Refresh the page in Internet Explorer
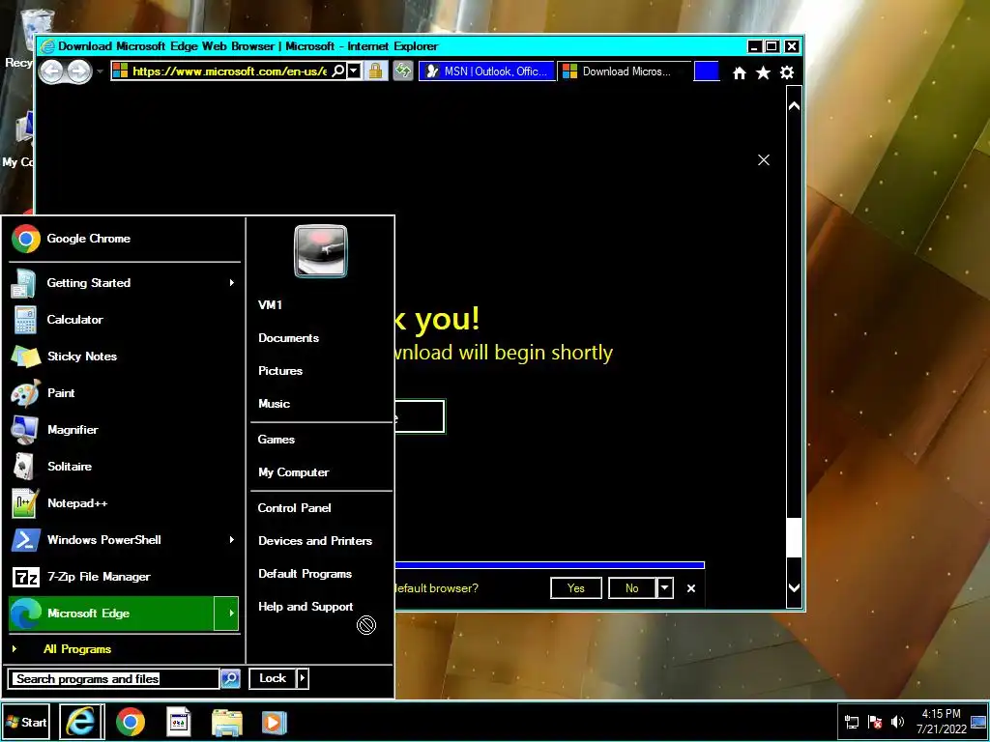This screenshot has width=990, height=742. pos(403,71)
